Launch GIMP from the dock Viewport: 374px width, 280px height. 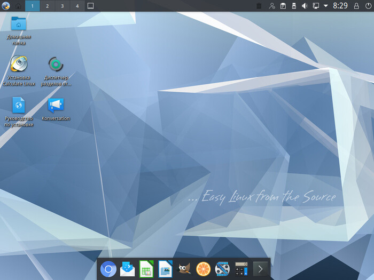(184, 269)
